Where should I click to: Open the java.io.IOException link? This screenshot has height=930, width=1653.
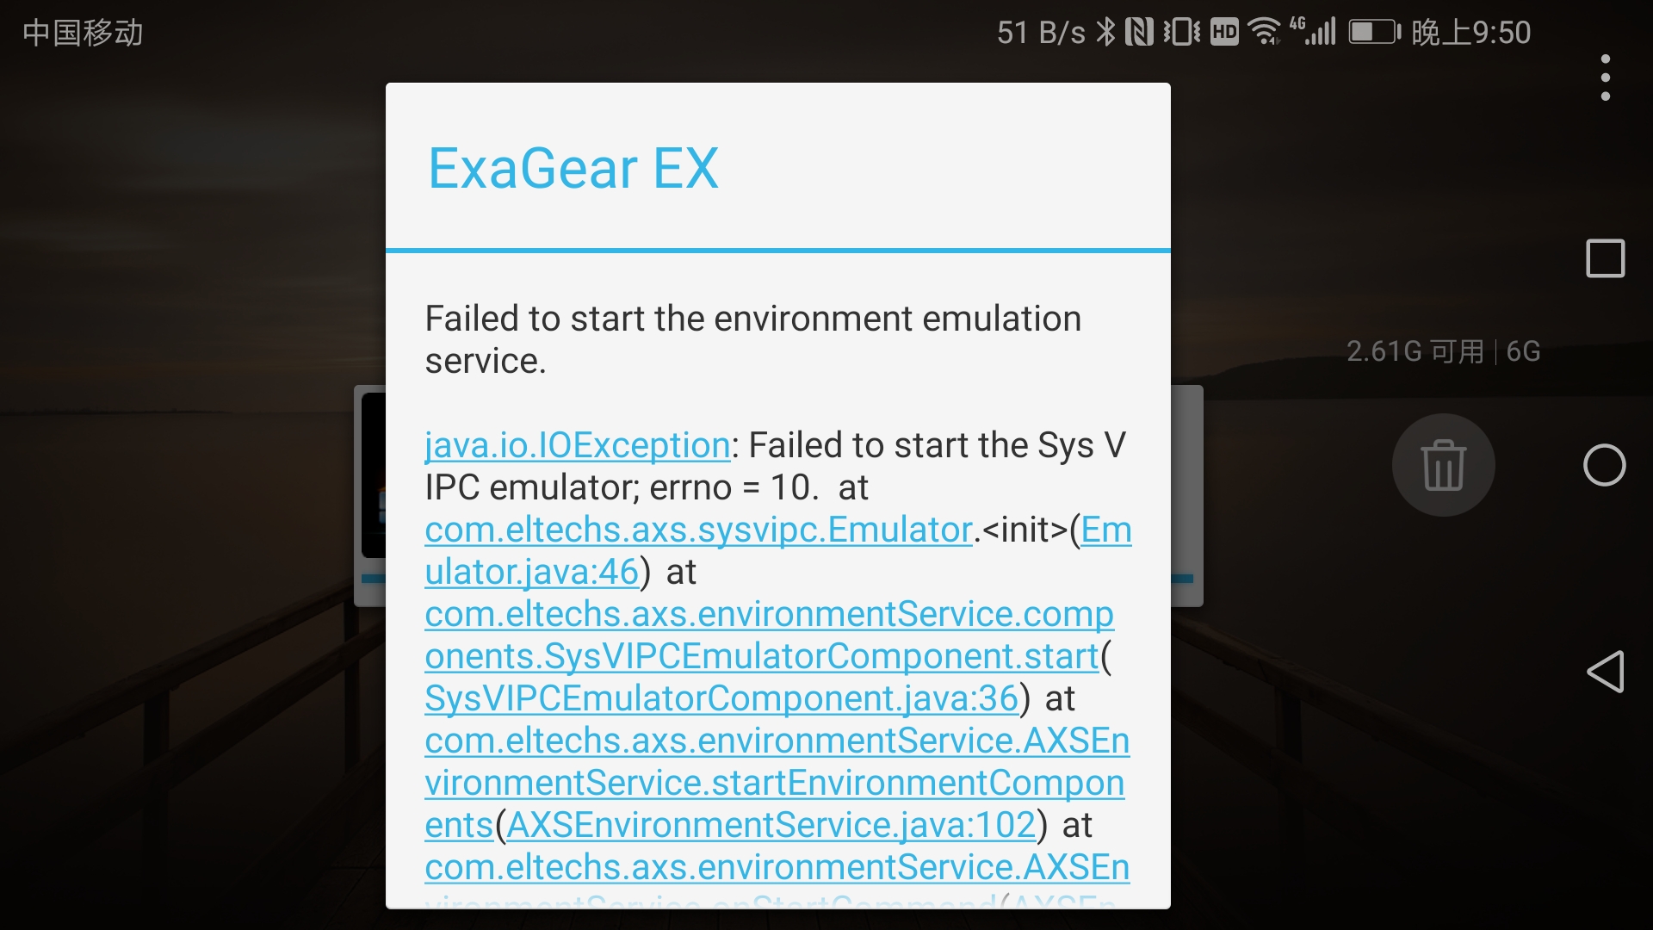click(578, 446)
